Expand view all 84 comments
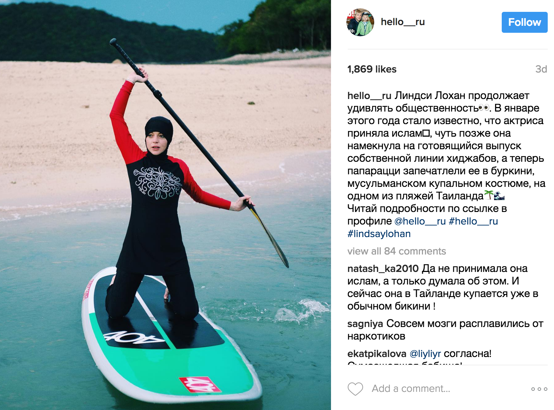554x410 pixels. click(x=397, y=251)
